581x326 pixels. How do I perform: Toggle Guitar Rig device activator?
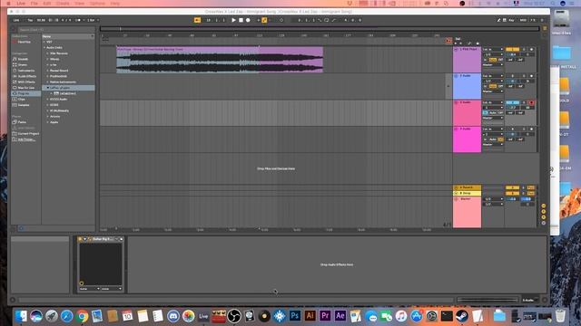80,239
